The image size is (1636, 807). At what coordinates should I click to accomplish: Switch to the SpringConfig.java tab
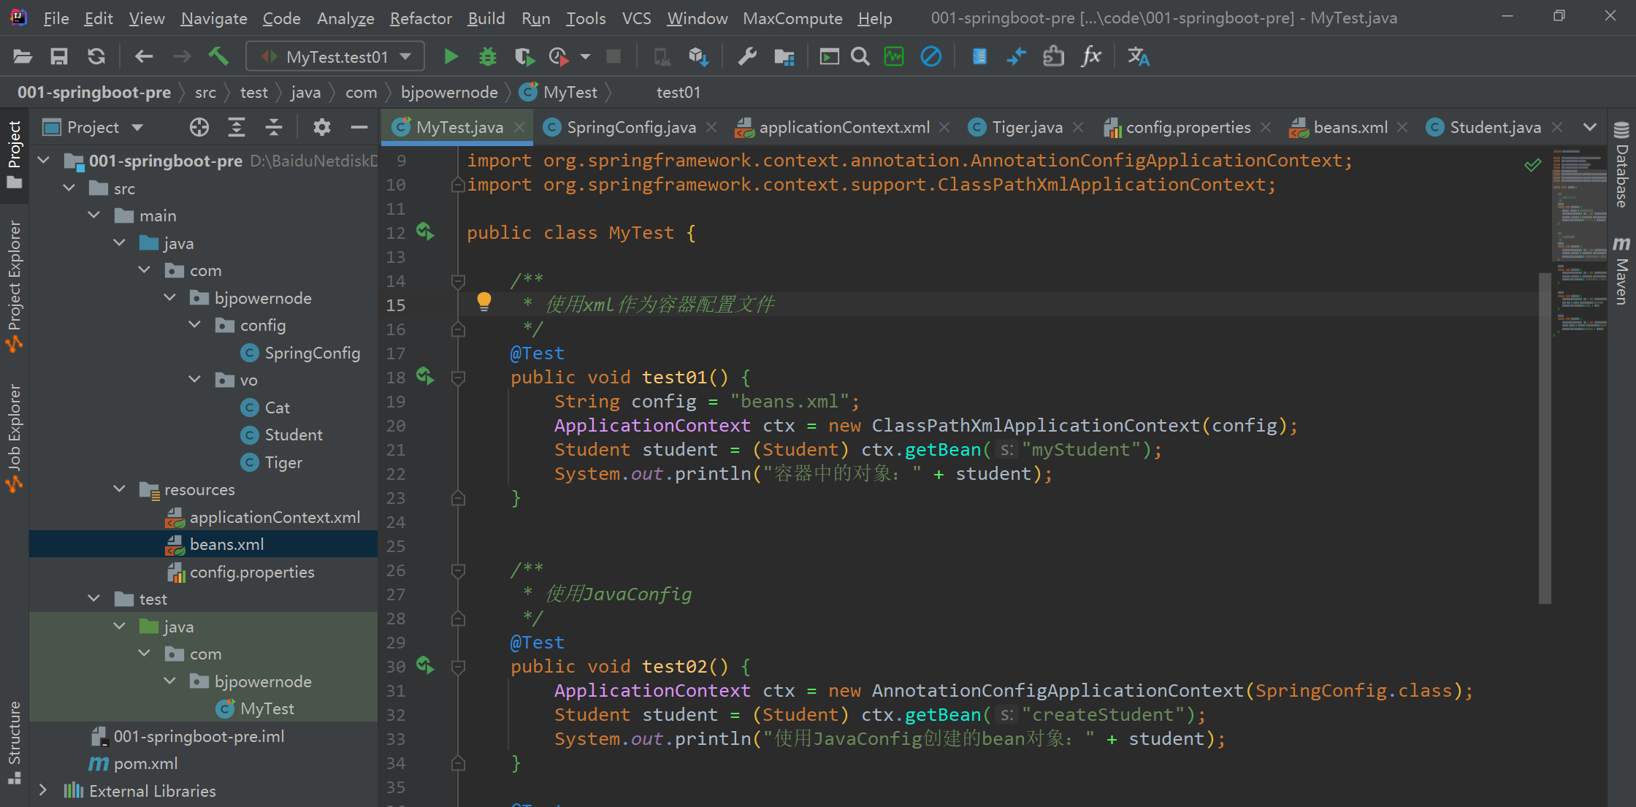630,127
